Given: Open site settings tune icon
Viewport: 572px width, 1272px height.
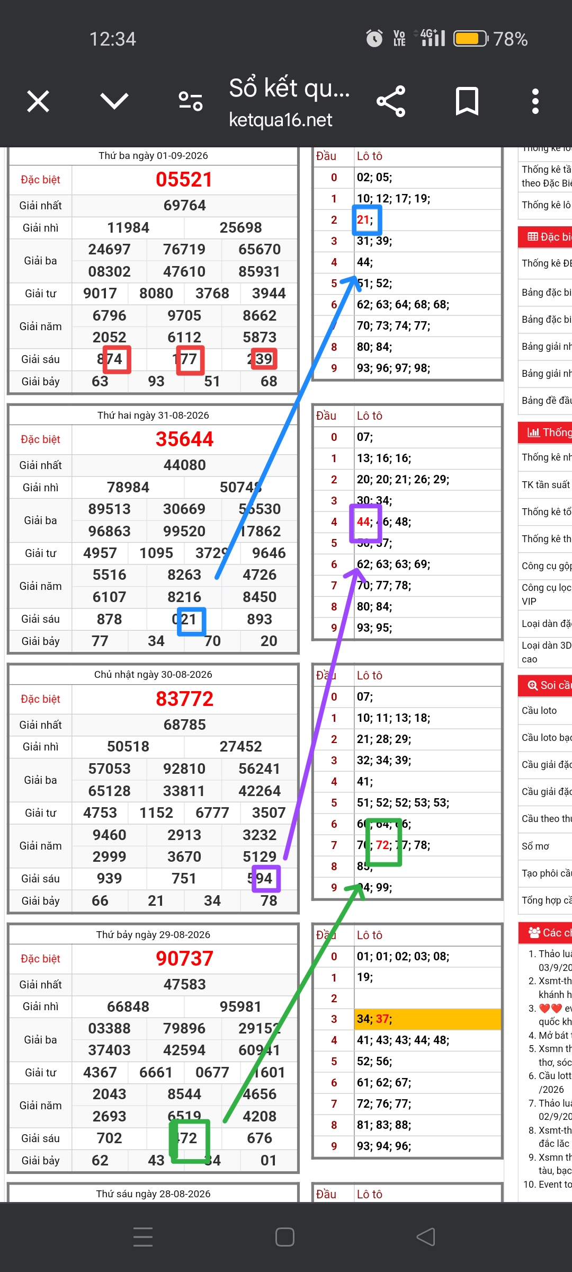Looking at the screenshot, I should pos(191,101).
